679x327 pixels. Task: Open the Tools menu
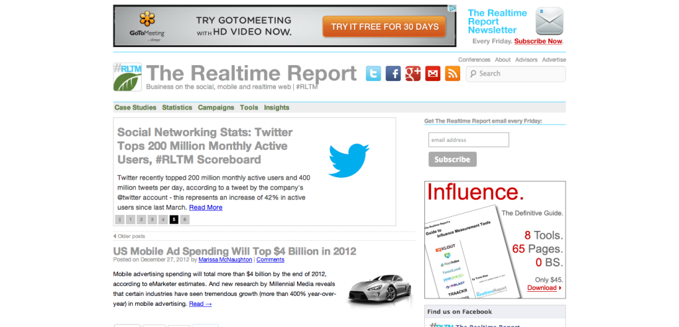tap(249, 107)
